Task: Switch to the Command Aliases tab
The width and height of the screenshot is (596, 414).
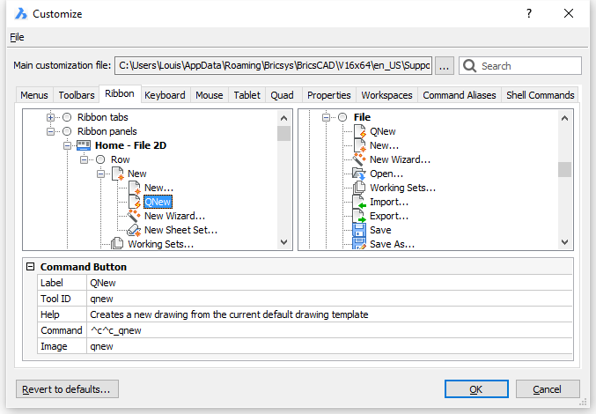Action: coord(460,95)
